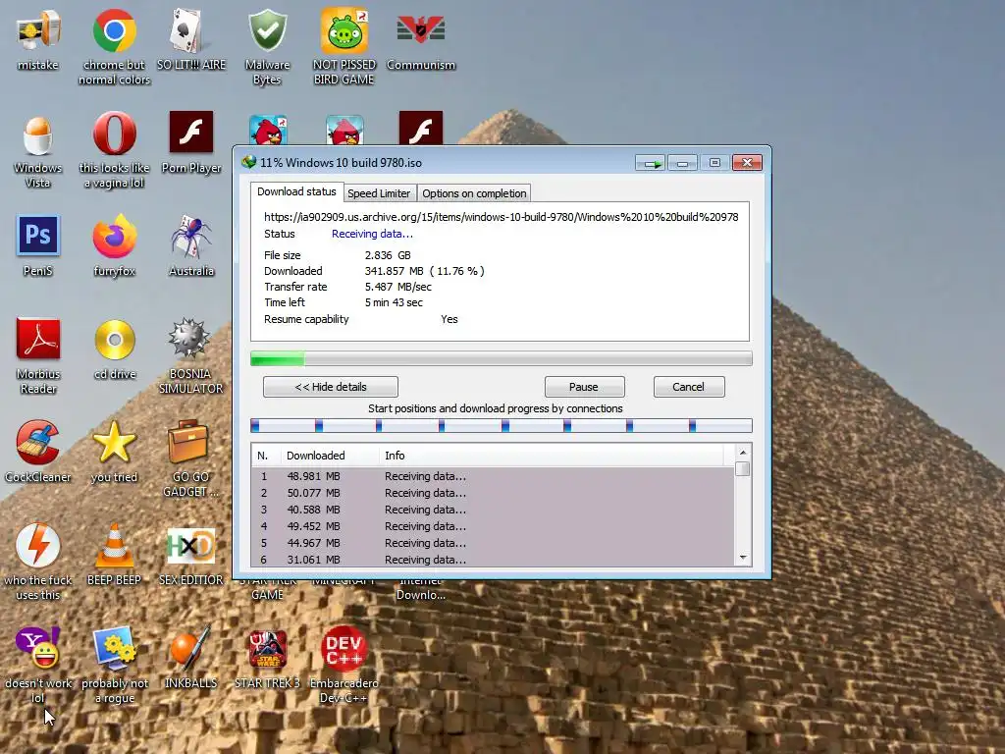Open the Speed Limiter tab
The image size is (1005, 754).
pos(379,193)
